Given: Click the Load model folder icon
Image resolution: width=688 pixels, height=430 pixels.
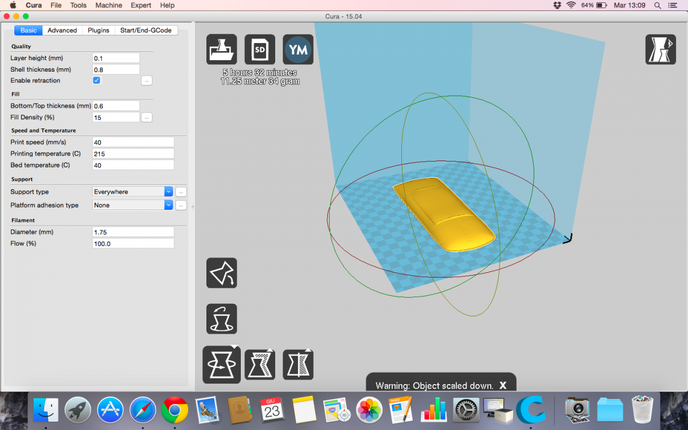Looking at the screenshot, I should tap(221, 49).
